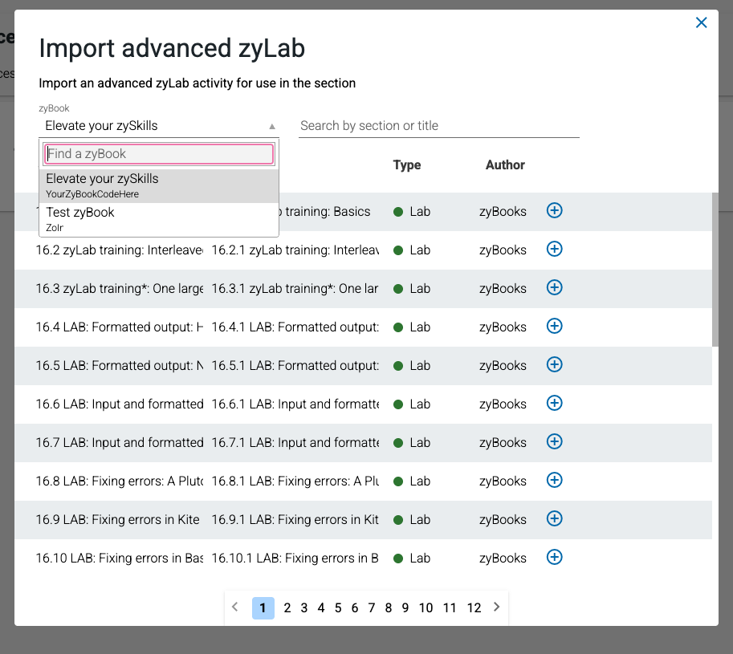Add lab 16.10 Fixing errors in Bas
This screenshot has width=733, height=654.
click(x=555, y=557)
